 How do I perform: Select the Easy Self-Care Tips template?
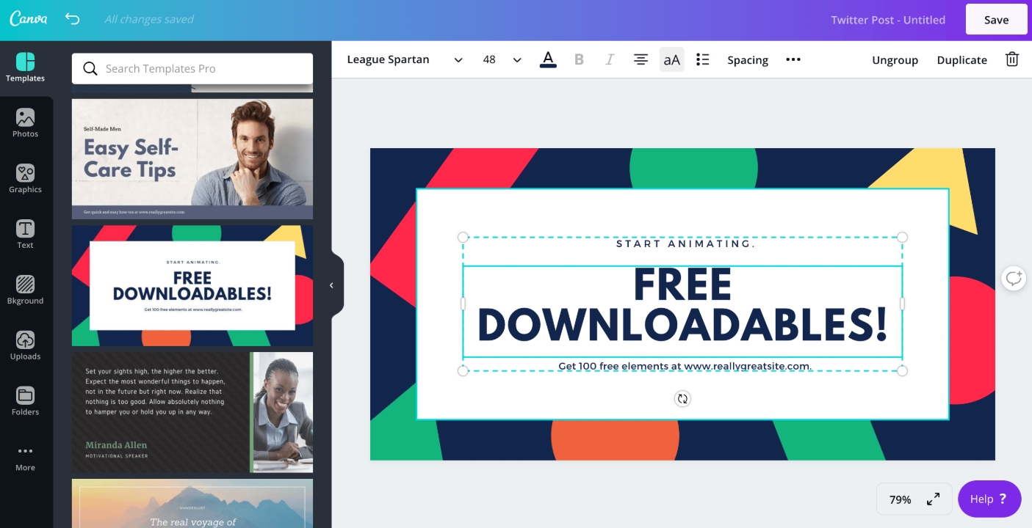click(x=192, y=159)
